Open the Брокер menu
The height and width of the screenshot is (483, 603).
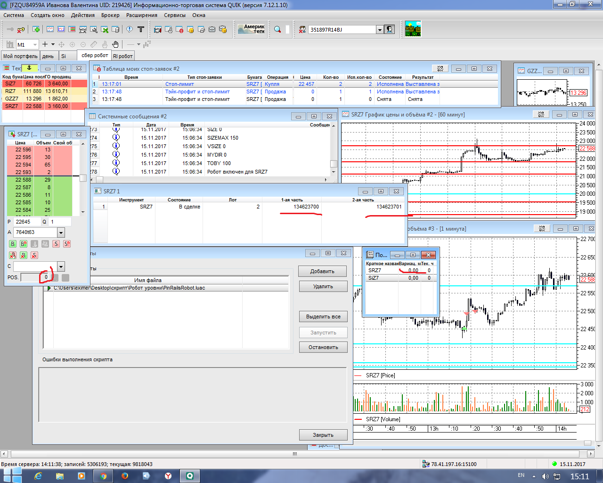point(110,15)
